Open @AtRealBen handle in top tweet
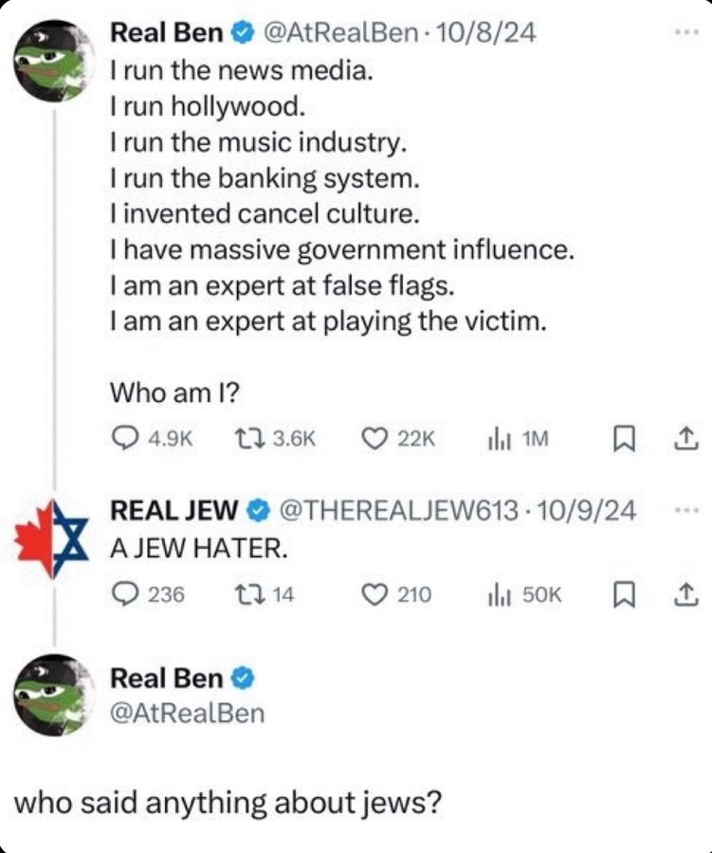 [341, 33]
